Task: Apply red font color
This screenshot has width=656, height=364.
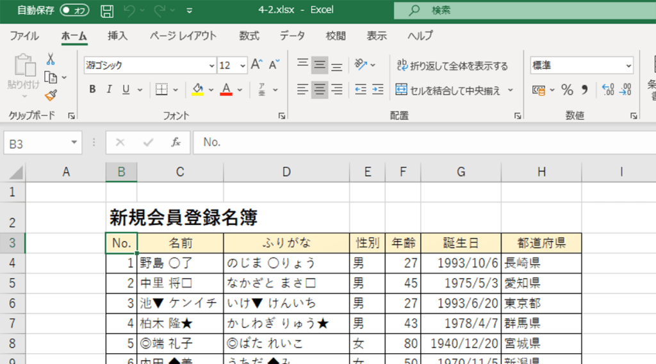Action: [226, 90]
